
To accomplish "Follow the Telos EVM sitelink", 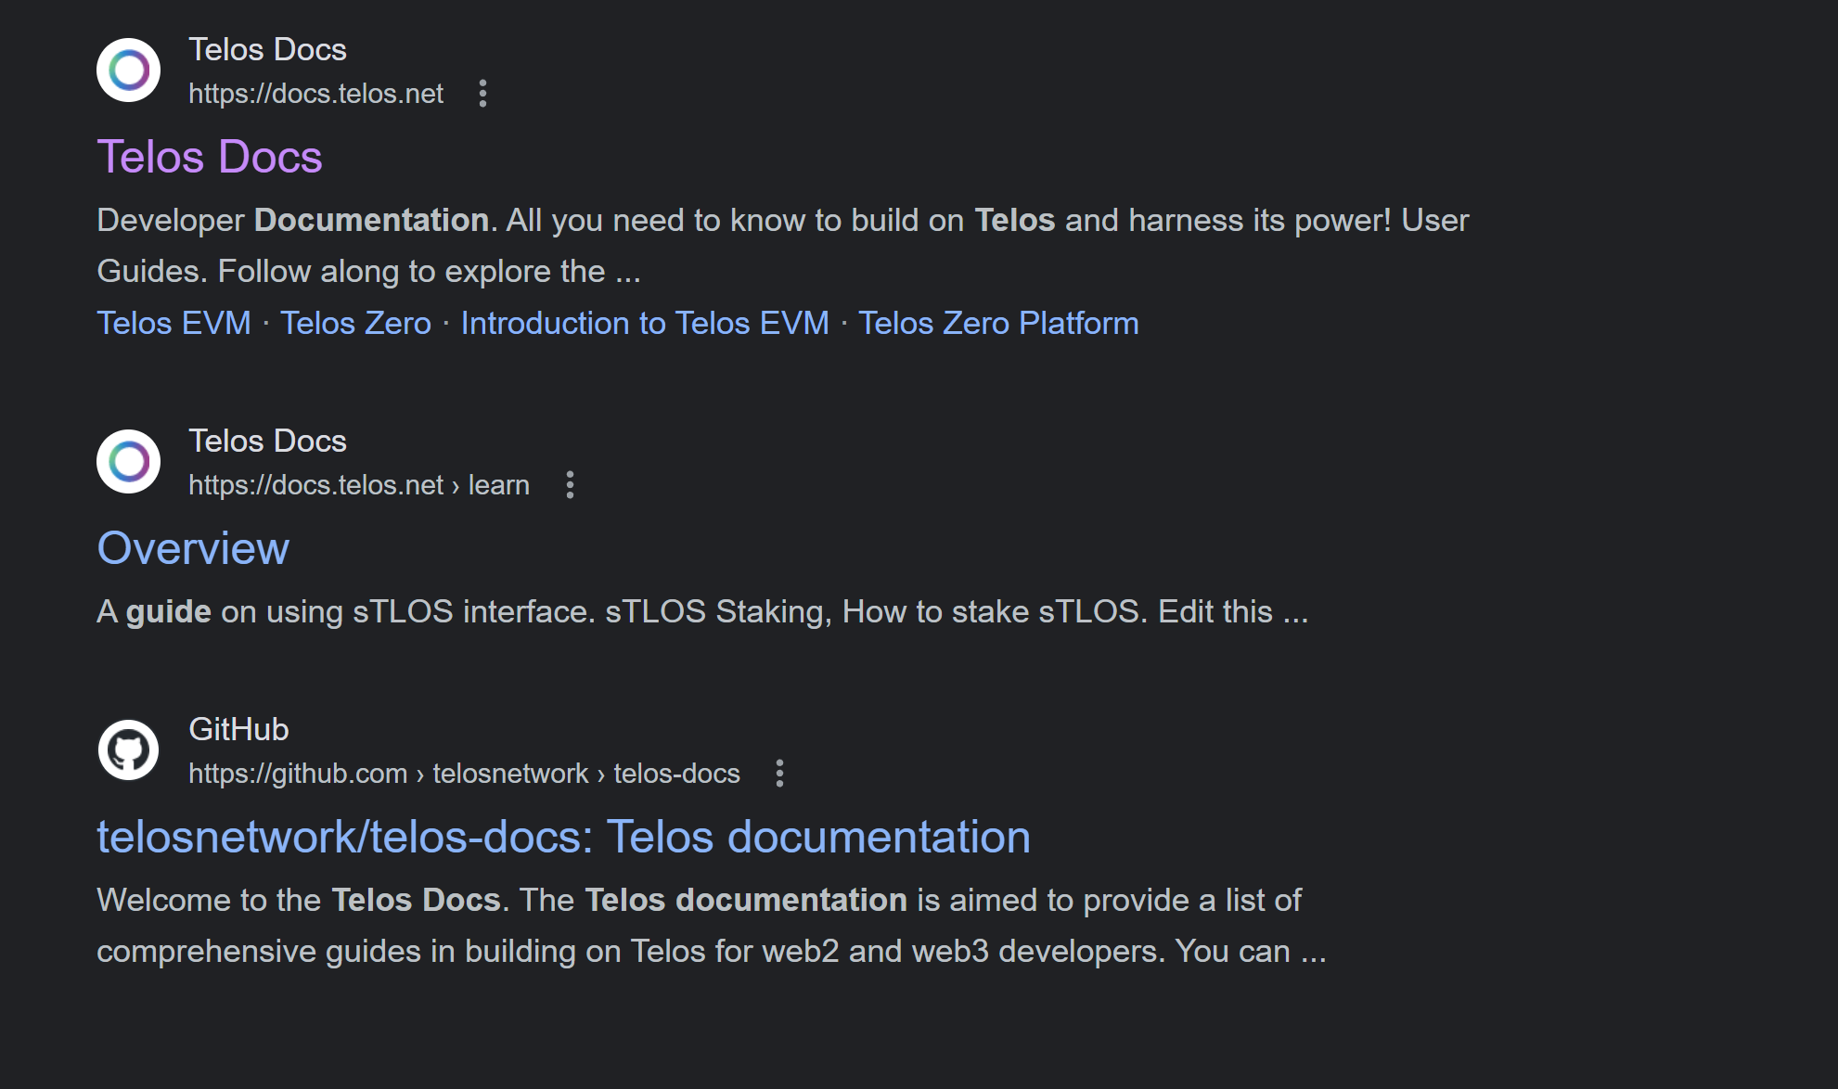I will tap(174, 323).
